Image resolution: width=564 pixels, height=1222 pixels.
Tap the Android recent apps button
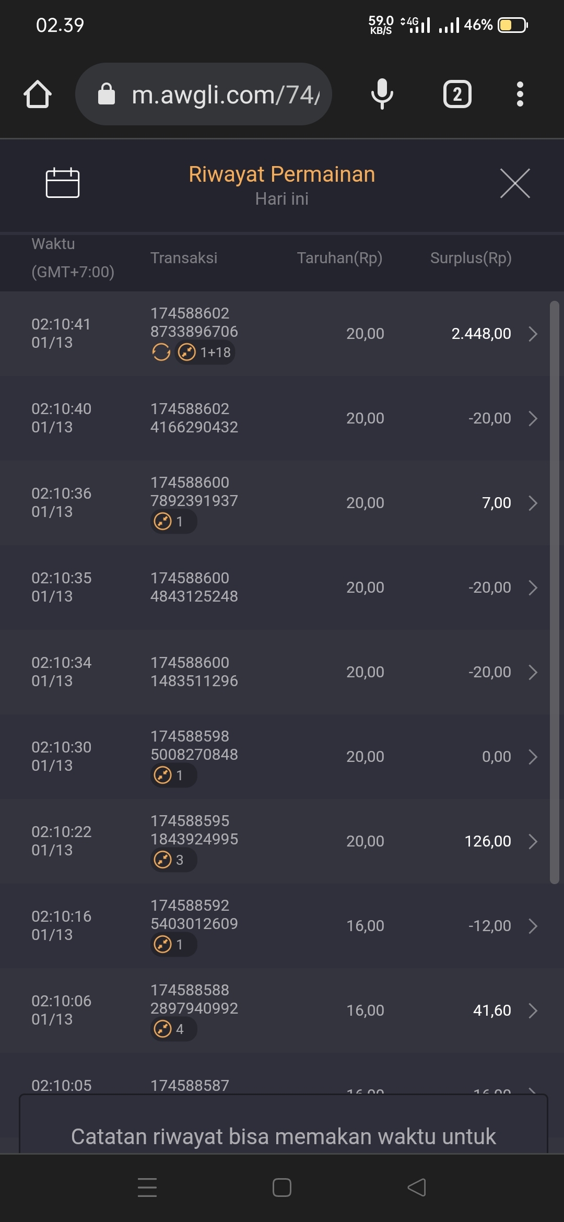(147, 1187)
